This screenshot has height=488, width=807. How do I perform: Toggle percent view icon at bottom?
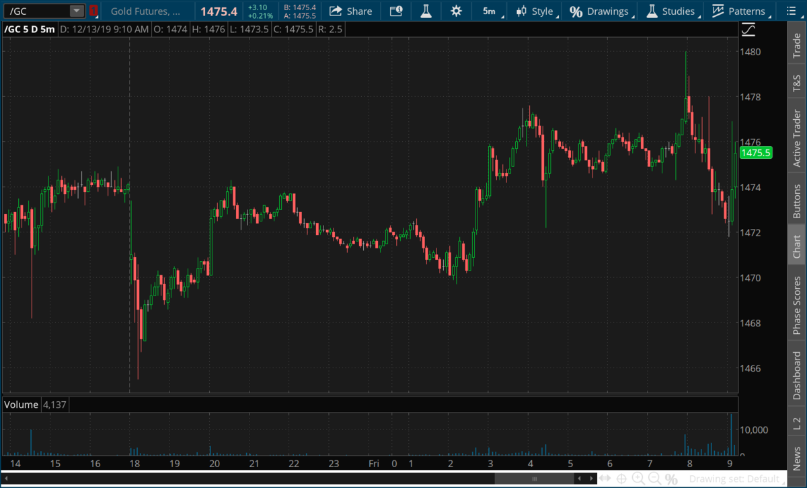[x=671, y=479]
